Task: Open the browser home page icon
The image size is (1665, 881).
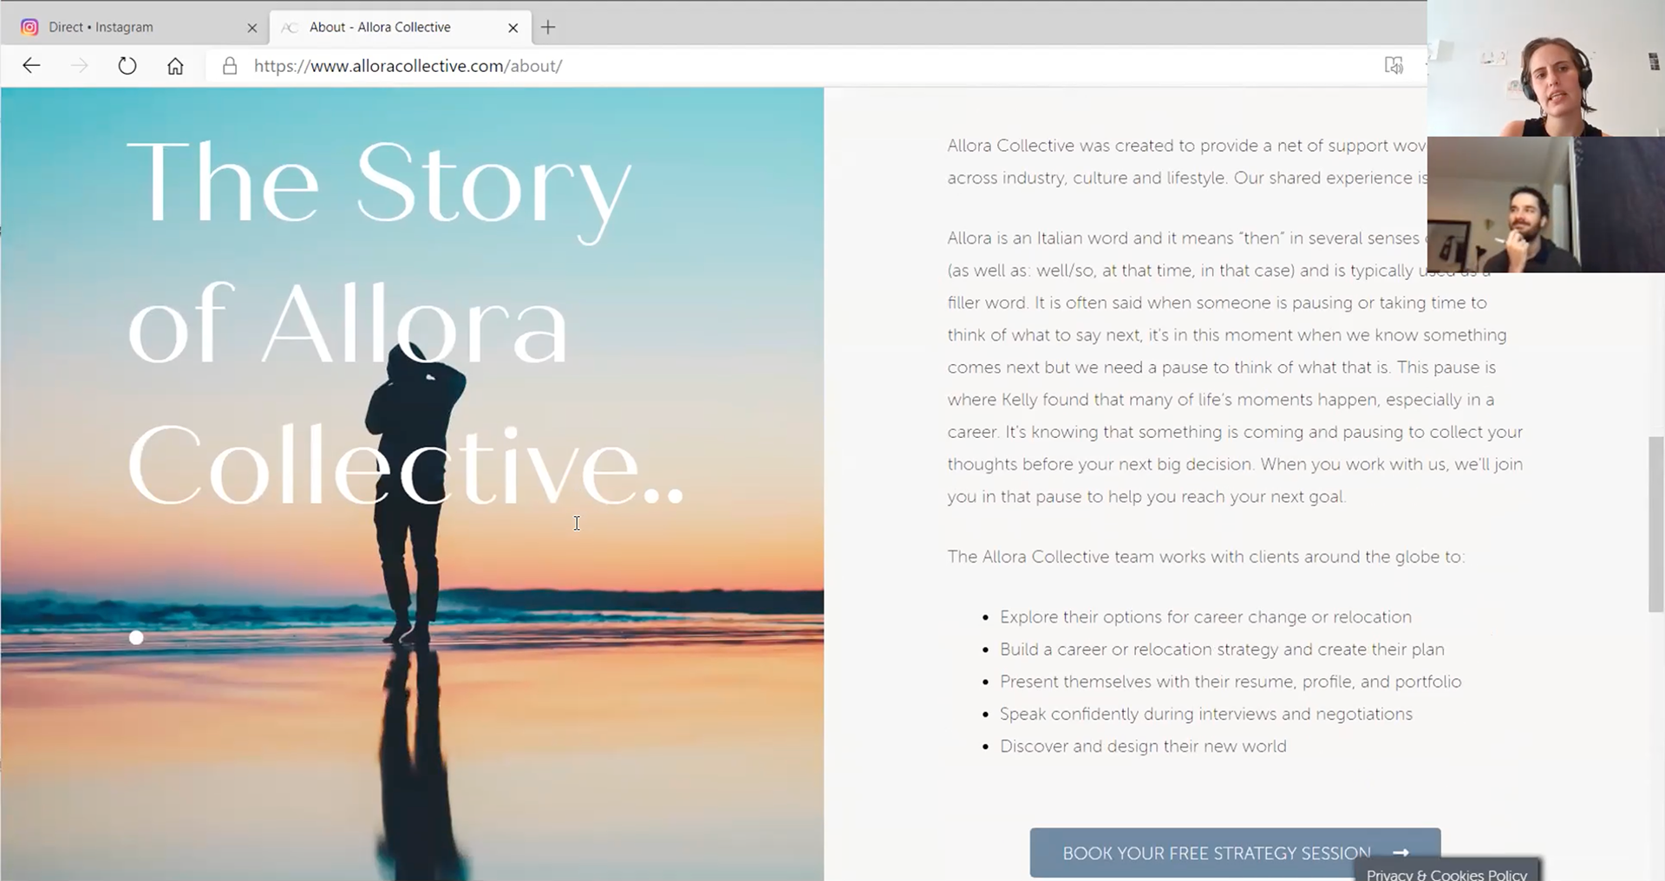Action: click(175, 66)
